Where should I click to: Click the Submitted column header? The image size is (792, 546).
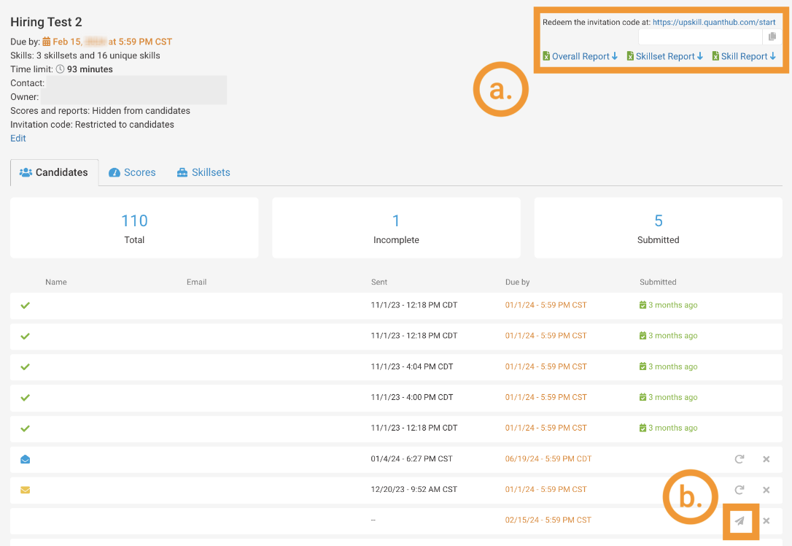pyautogui.click(x=658, y=282)
